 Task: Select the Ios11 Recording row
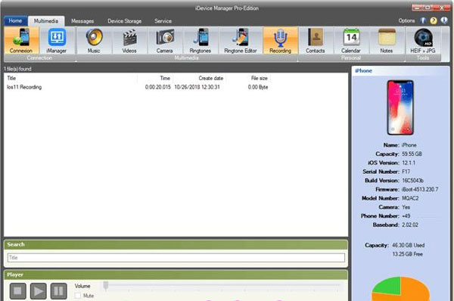[x=138, y=87]
